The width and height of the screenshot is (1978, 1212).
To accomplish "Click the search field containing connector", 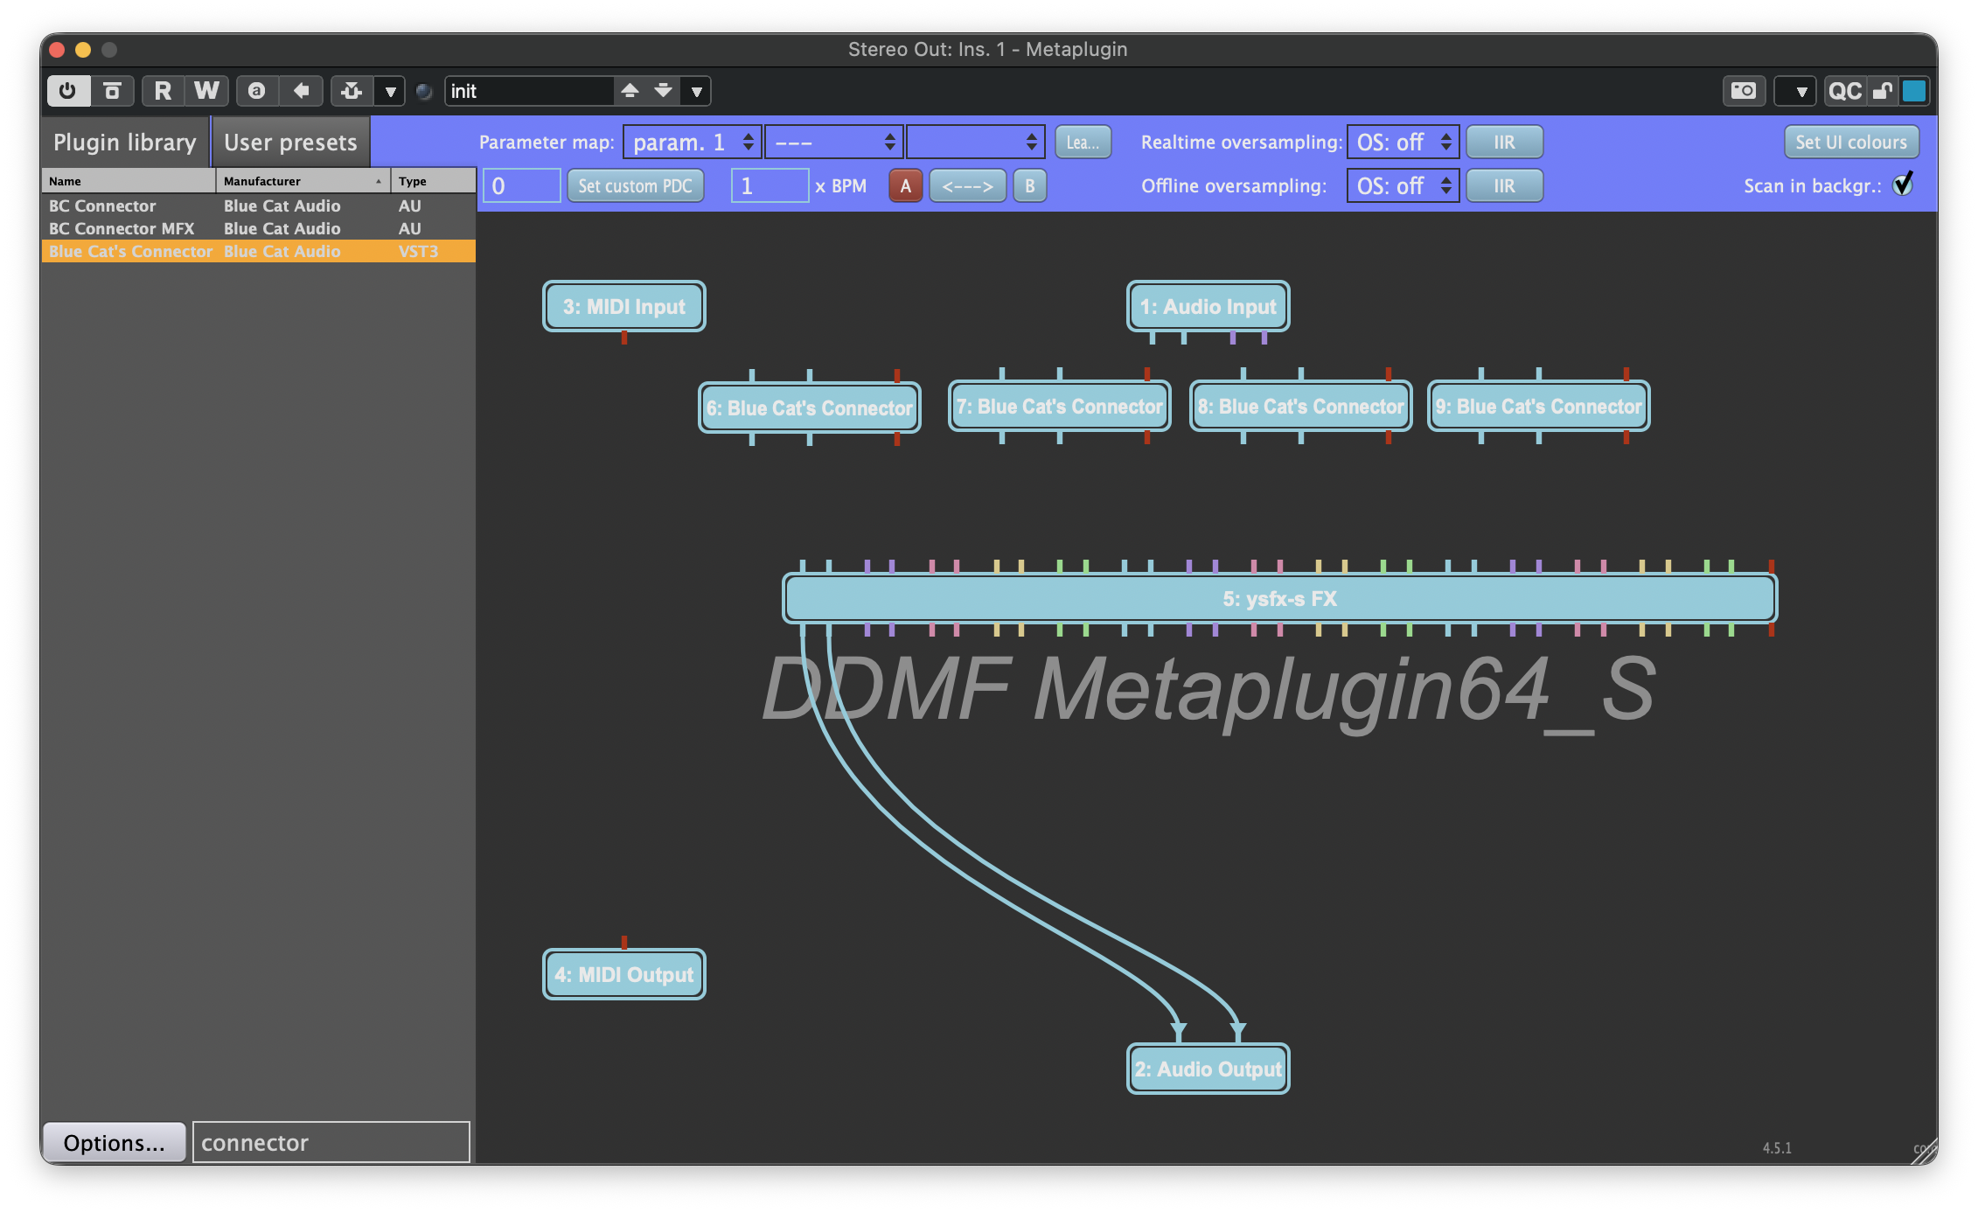I will pyautogui.click(x=331, y=1142).
